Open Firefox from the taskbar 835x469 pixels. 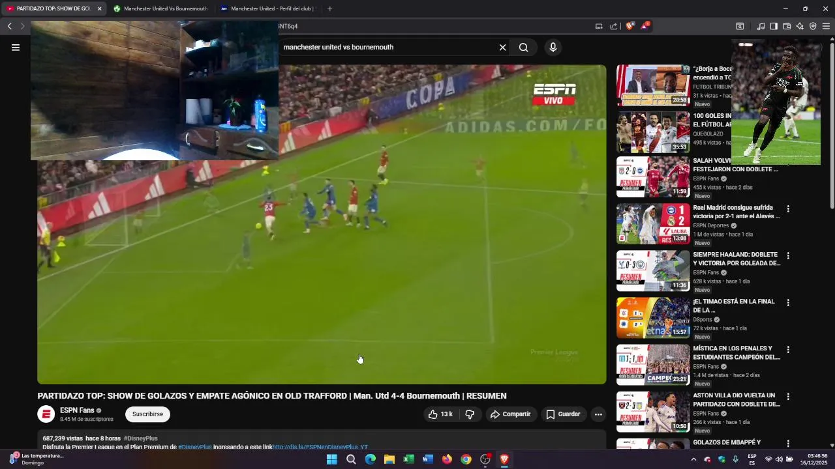click(x=447, y=459)
